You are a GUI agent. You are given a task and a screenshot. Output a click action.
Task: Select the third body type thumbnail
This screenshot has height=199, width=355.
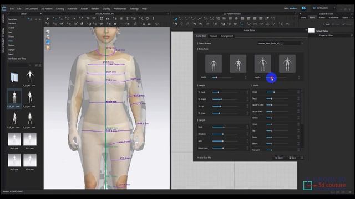pos(262,64)
